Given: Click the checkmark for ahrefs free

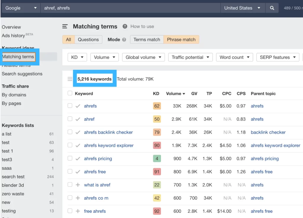Looking at the screenshot, I should 78,172.
